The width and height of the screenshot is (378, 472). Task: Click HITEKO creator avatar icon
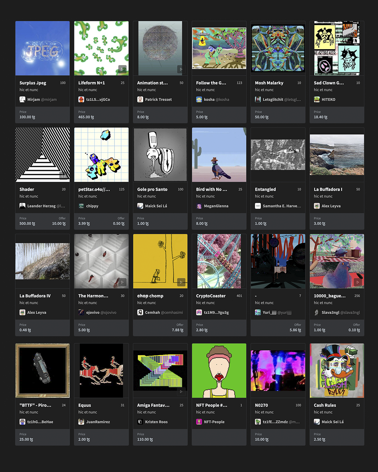coord(317,100)
